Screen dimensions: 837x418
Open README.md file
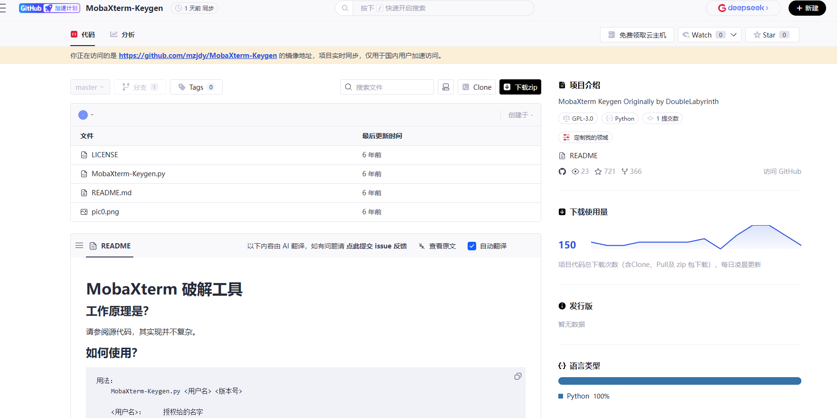click(112, 193)
